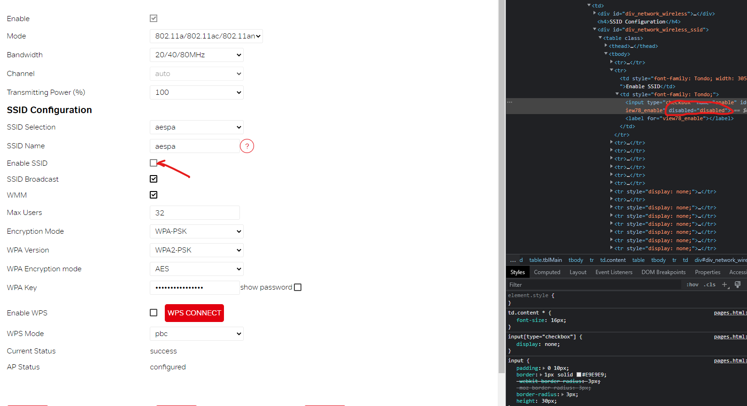Viewport: 747px width, 406px height.
Task: Click the new style rule plus icon
Action: [x=724, y=284]
